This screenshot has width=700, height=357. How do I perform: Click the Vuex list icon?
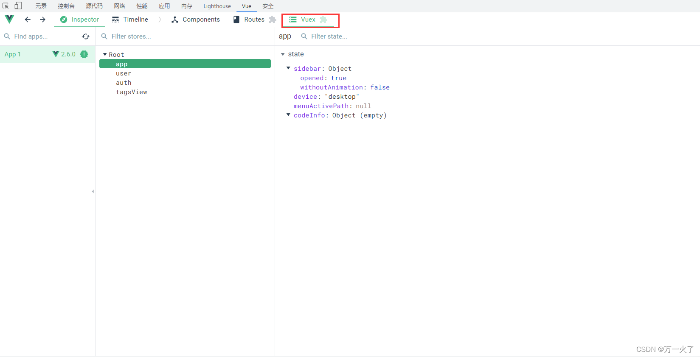point(293,20)
